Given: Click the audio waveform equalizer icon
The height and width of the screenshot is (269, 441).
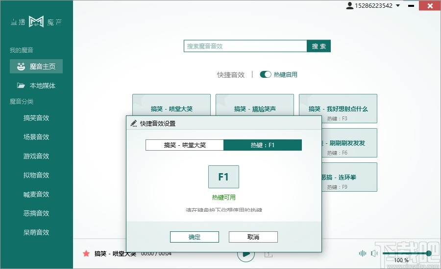Looking at the screenshot, I should pyautogui.click(x=363, y=253).
